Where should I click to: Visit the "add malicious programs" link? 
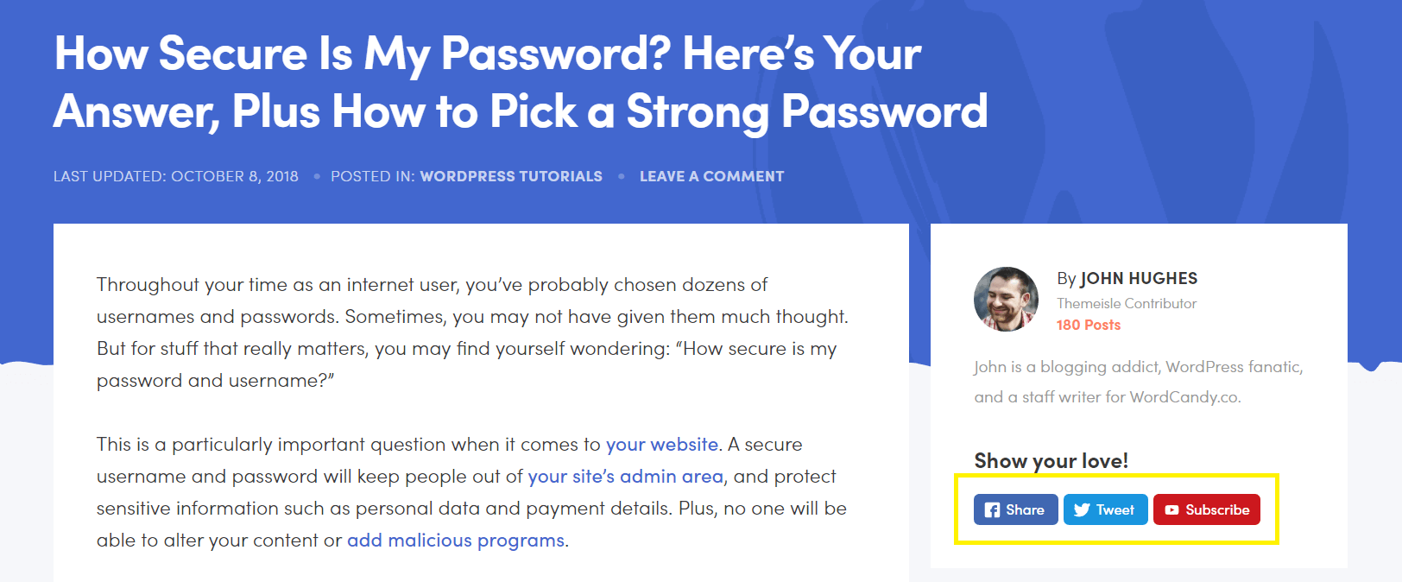(456, 541)
